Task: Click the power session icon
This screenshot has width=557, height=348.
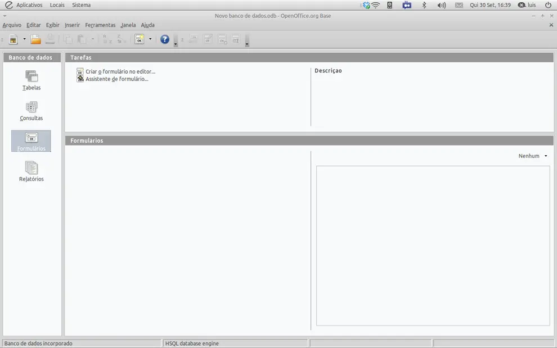Action: point(548,5)
